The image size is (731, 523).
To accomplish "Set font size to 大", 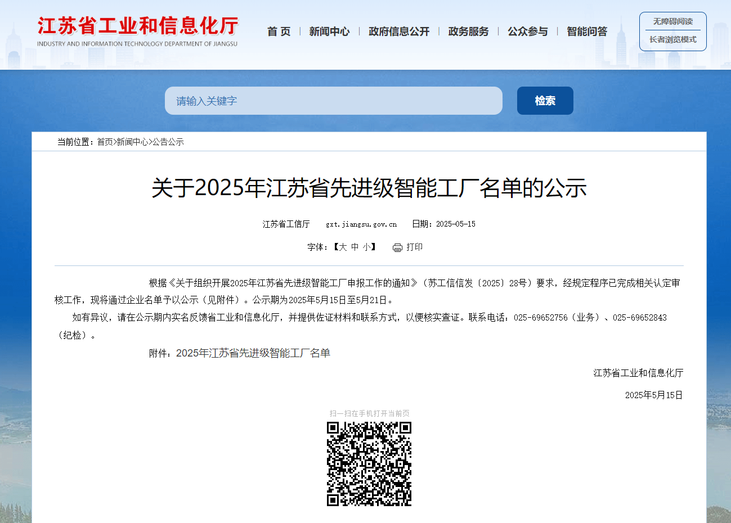I will tap(343, 247).
